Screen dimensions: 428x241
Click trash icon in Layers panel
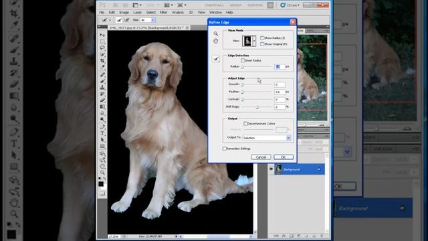pos(322,236)
